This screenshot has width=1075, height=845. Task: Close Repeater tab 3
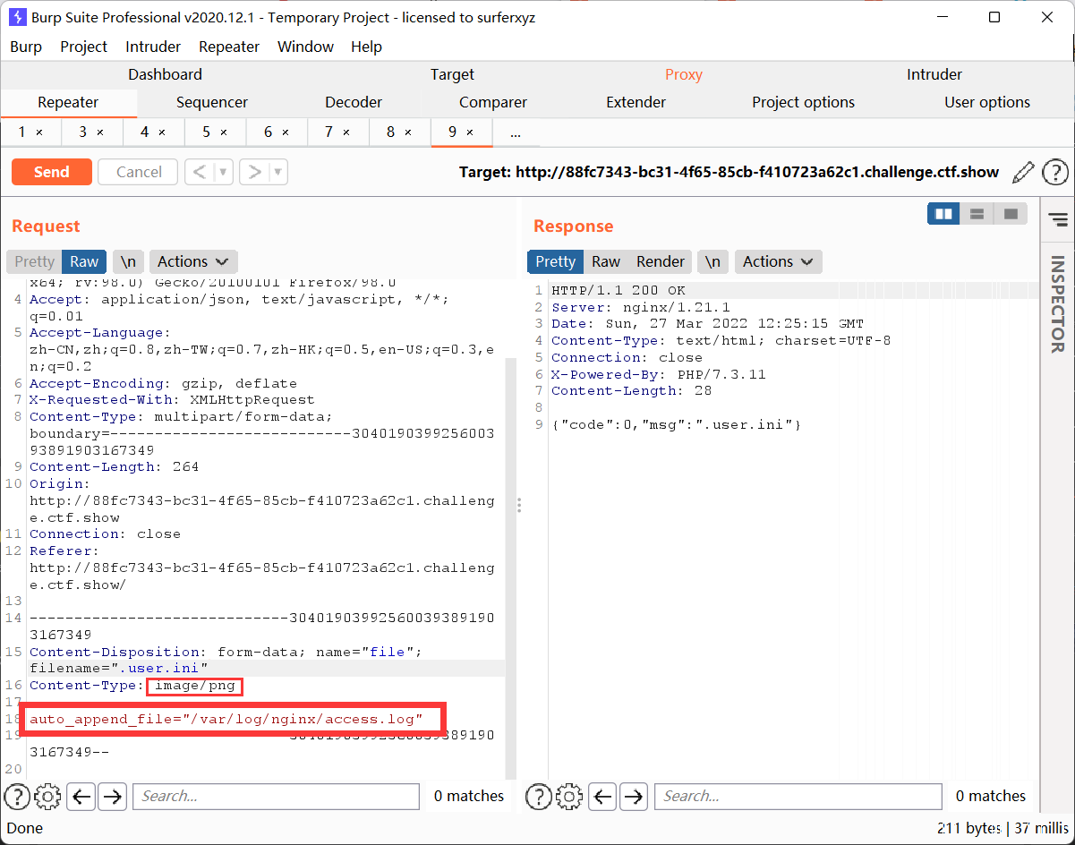pyautogui.click(x=100, y=132)
